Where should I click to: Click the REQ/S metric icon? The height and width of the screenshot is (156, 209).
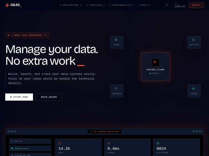[60, 143]
